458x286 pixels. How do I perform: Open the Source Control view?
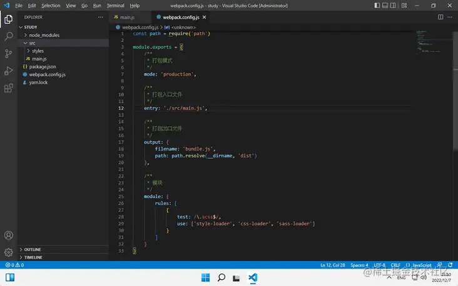9,54
